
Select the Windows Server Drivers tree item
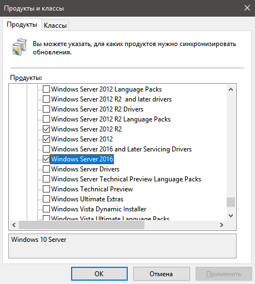click(x=85, y=169)
